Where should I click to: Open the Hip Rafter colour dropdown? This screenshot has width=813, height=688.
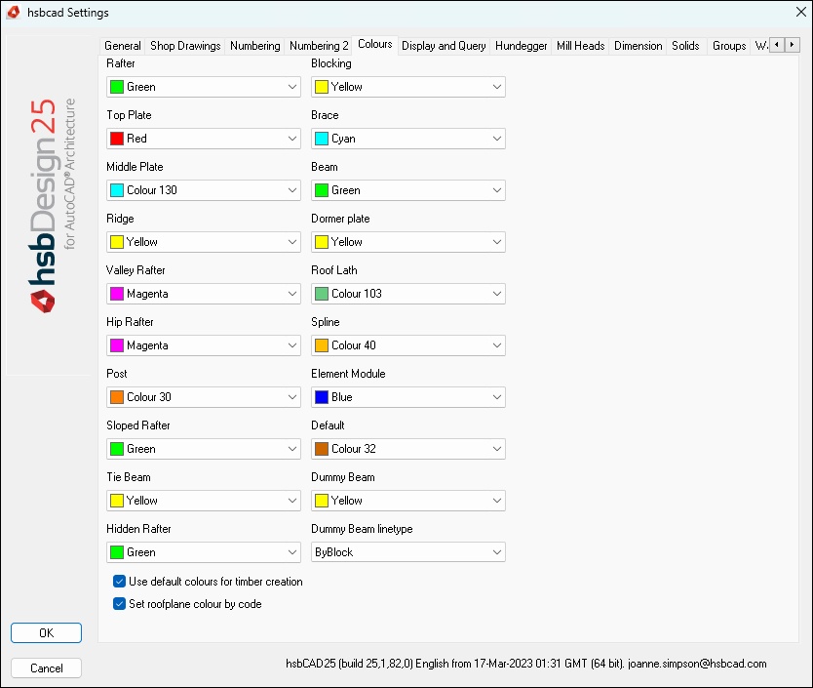[203, 345]
